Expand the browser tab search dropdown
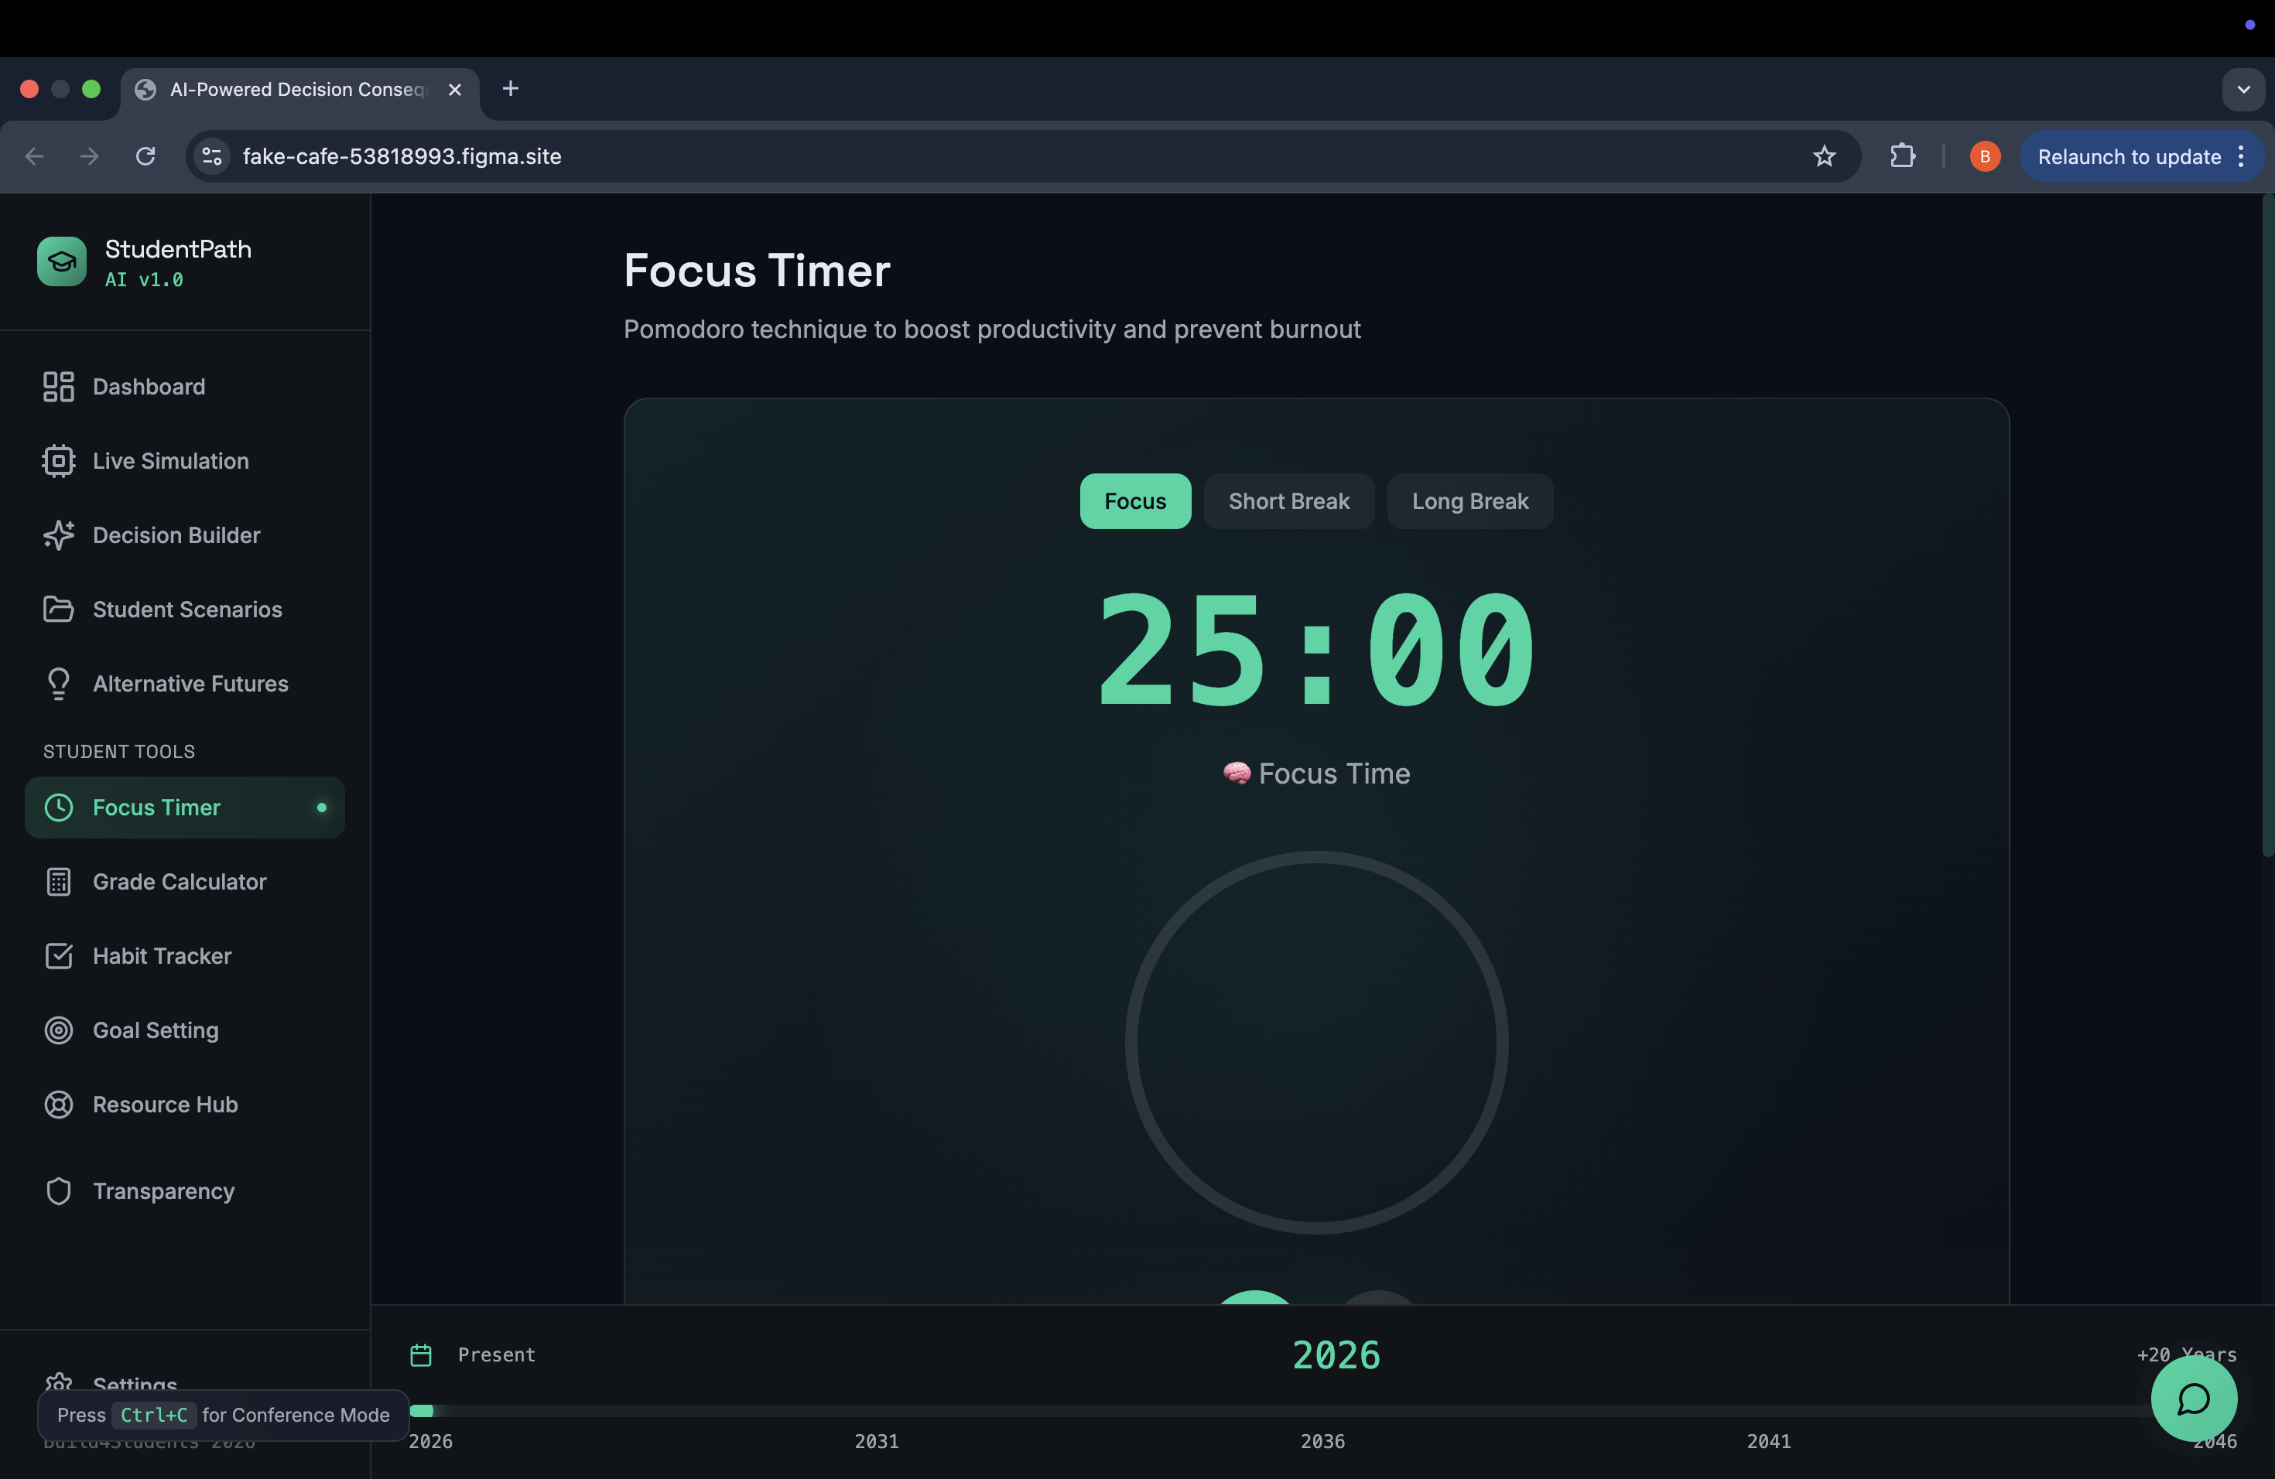This screenshot has height=1479, width=2275. 2242,90
